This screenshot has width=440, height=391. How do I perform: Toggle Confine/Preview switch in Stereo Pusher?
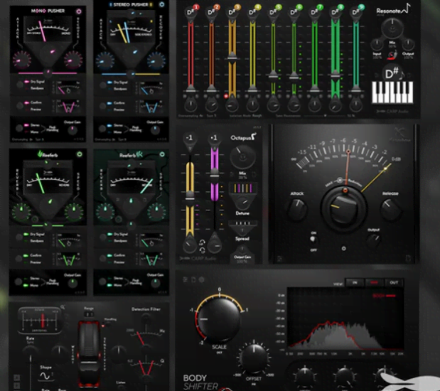click(x=102, y=106)
